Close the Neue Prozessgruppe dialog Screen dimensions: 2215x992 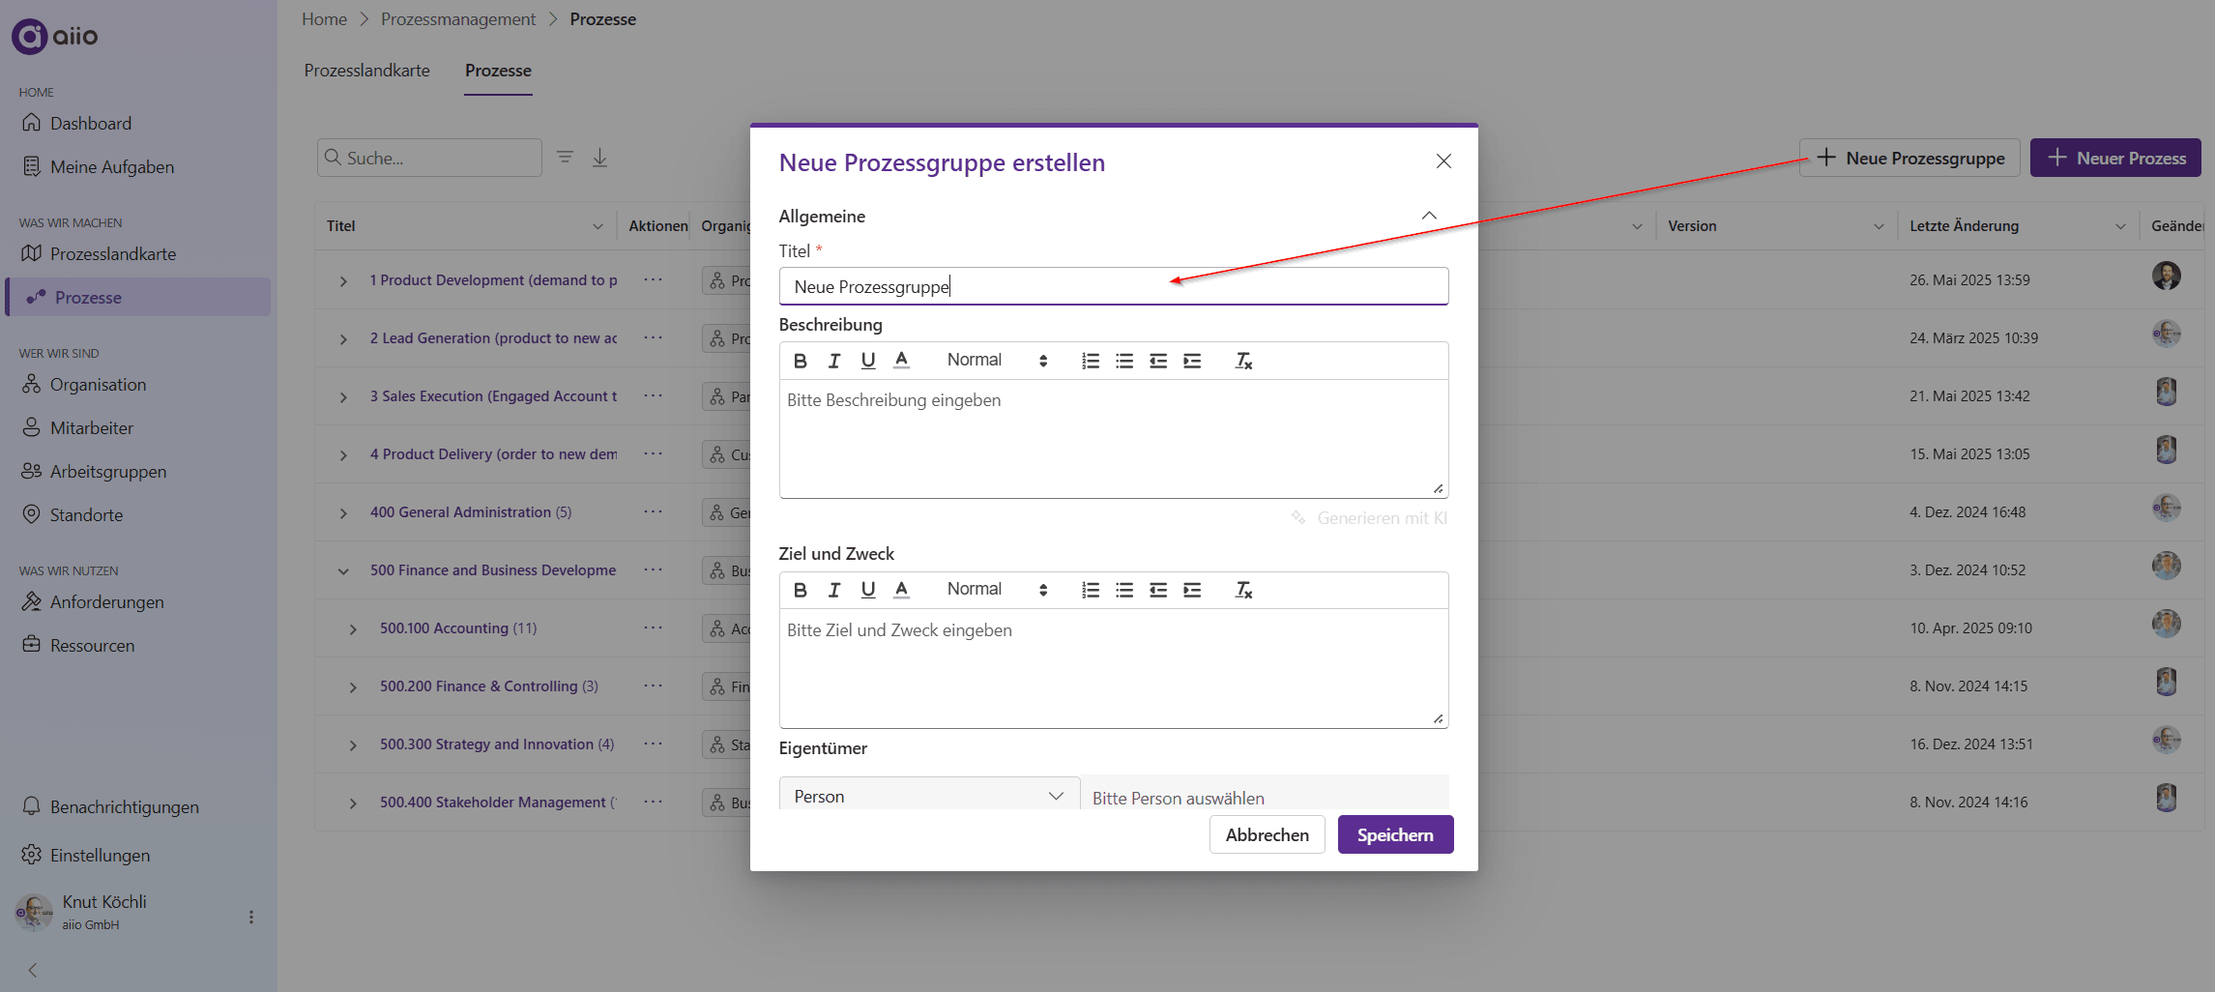coord(1443,160)
